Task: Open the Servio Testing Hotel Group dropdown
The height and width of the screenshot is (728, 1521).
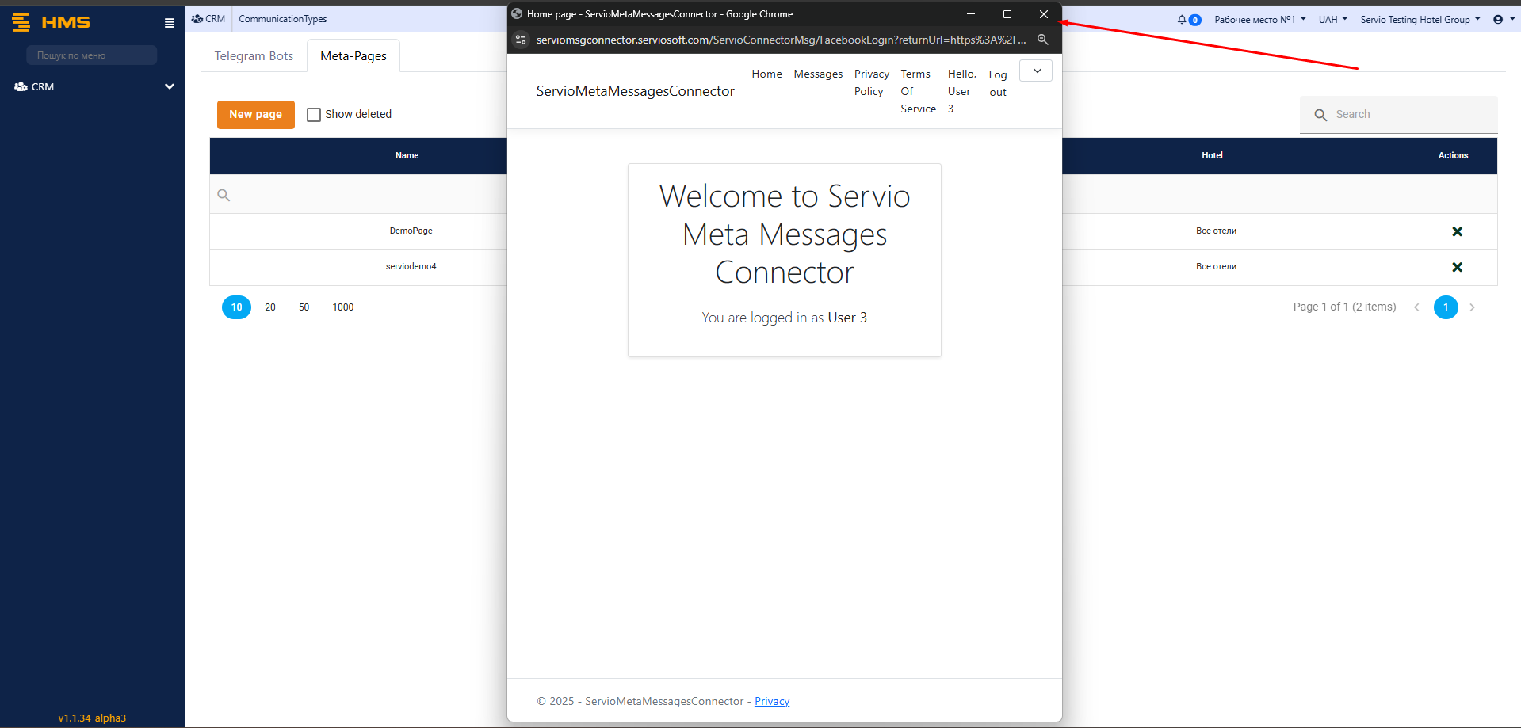Action: [1420, 20]
